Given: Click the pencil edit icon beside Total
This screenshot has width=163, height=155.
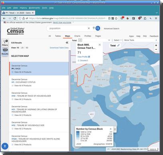Looking at the screenshot, I should [118, 45].
